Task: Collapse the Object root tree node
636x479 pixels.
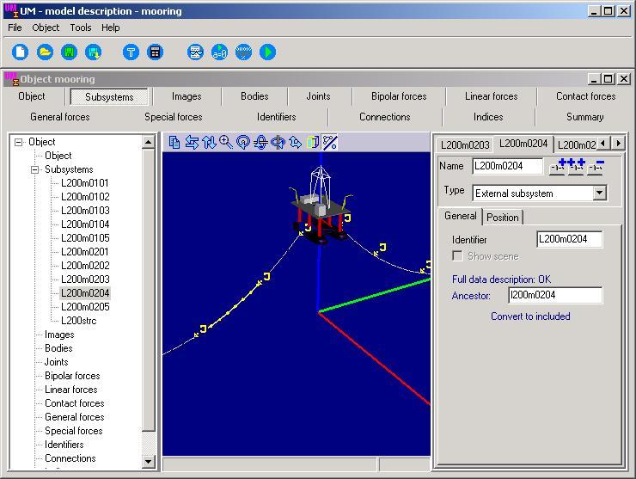Action: [18, 142]
